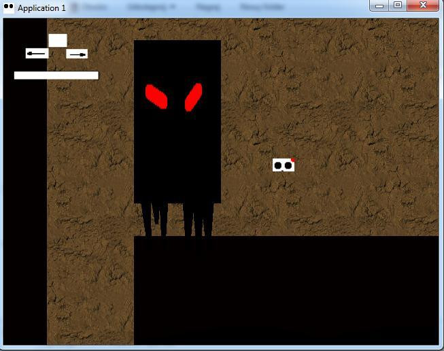444x351 pixels.
Task: Click the shadow monster's right red eye
Action: pyautogui.click(x=193, y=97)
